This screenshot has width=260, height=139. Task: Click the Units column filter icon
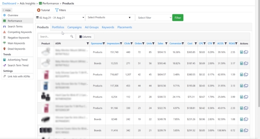(x=153, y=43)
